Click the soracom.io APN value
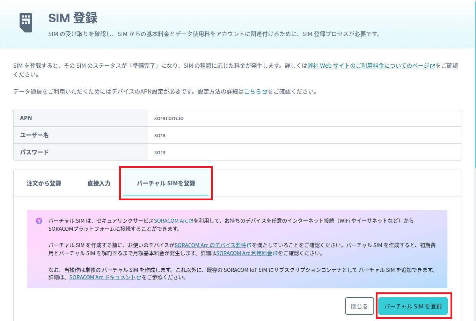The image size is (476, 321). tap(169, 118)
